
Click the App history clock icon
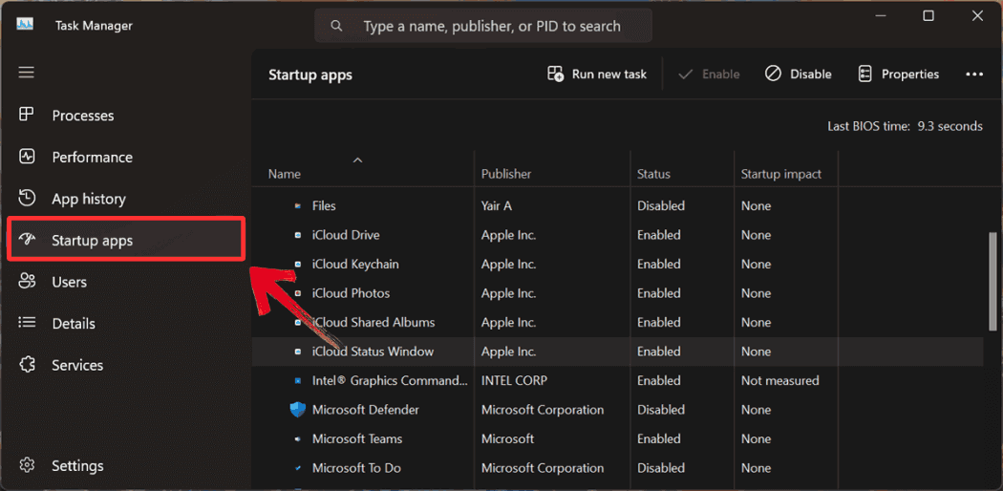coord(26,198)
